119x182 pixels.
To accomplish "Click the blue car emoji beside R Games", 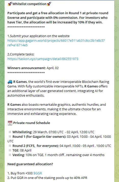I will 10,82.
